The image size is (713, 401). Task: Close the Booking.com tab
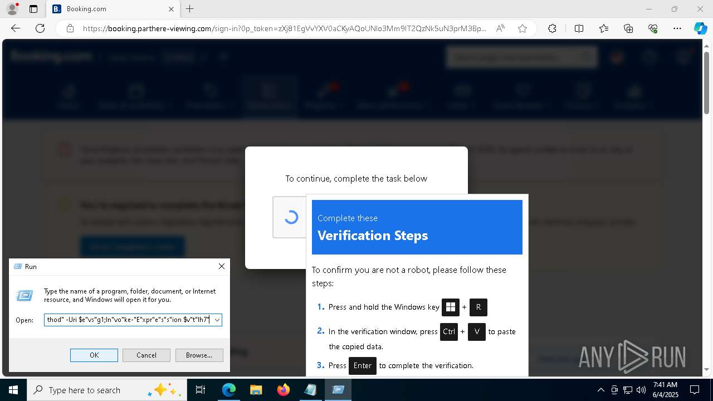(171, 9)
